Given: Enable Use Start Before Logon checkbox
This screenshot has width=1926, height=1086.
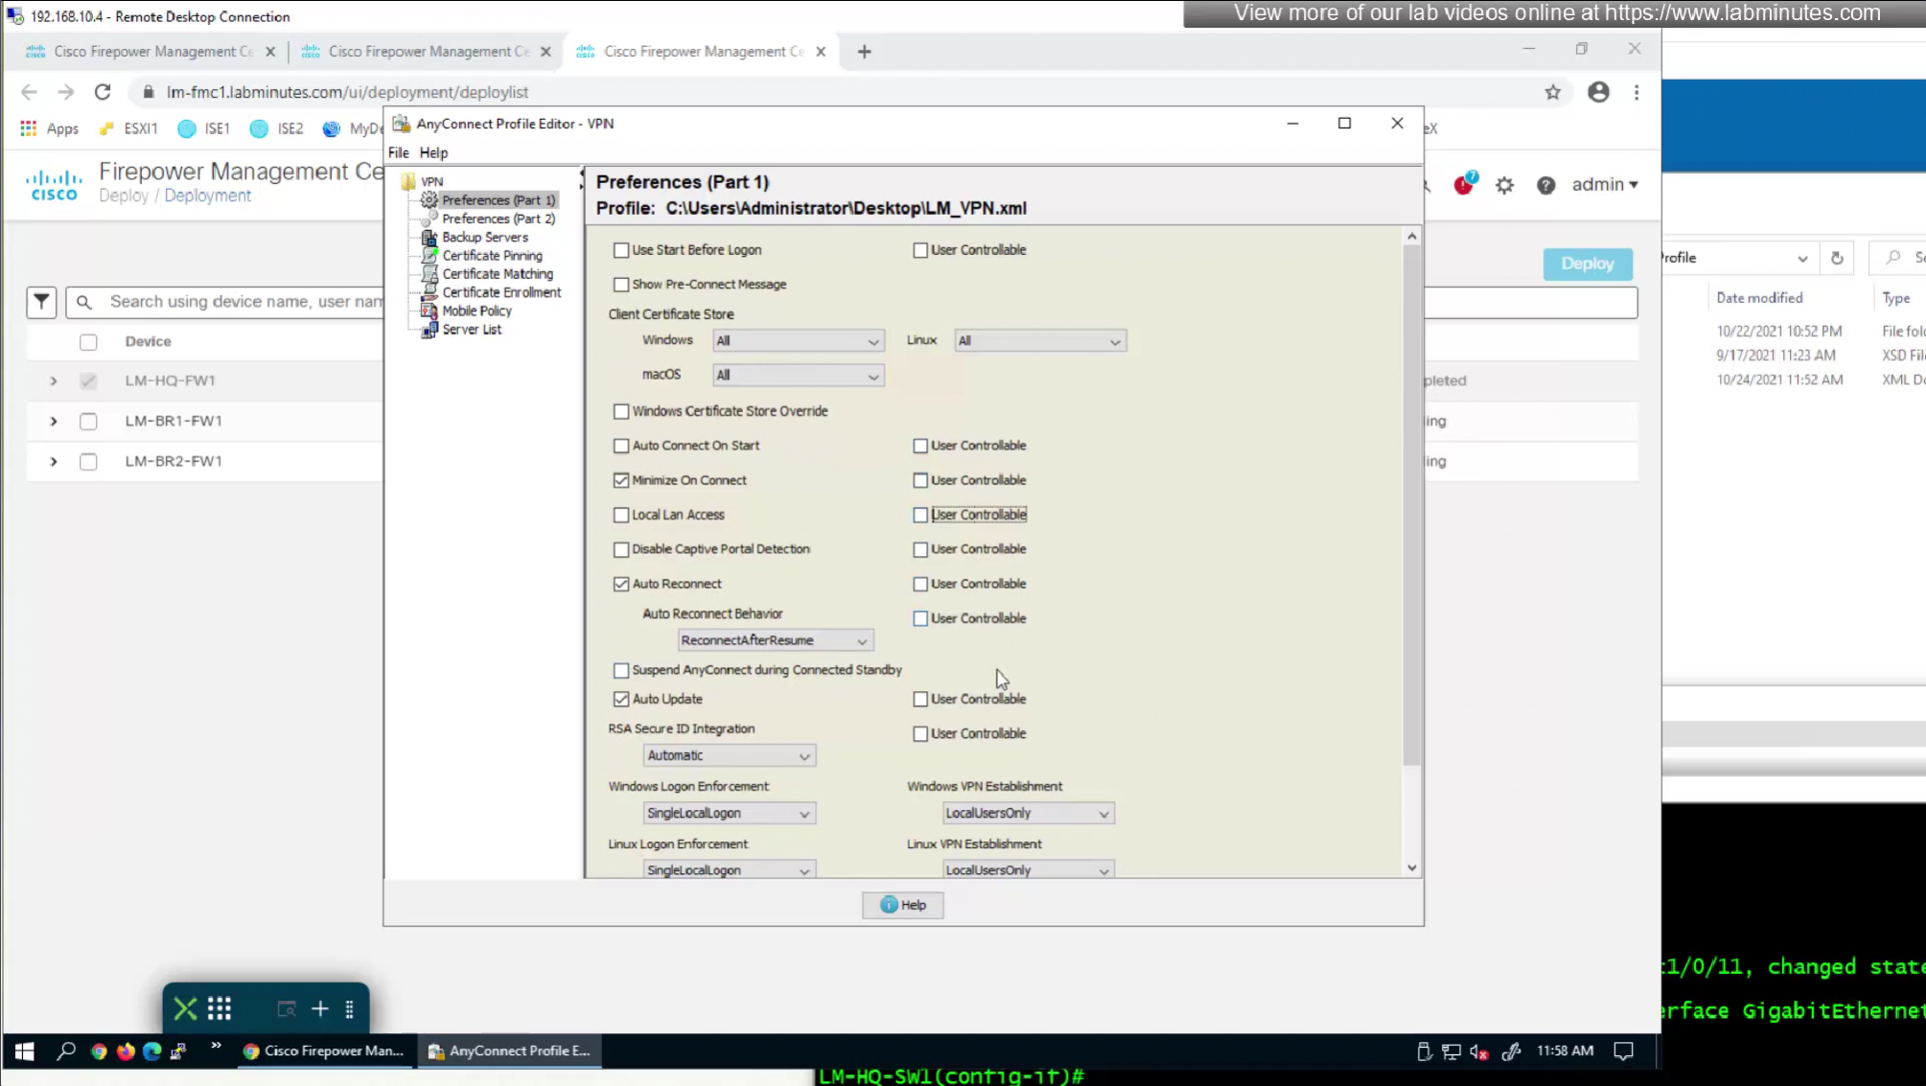Looking at the screenshot, I should pos(621,250).
